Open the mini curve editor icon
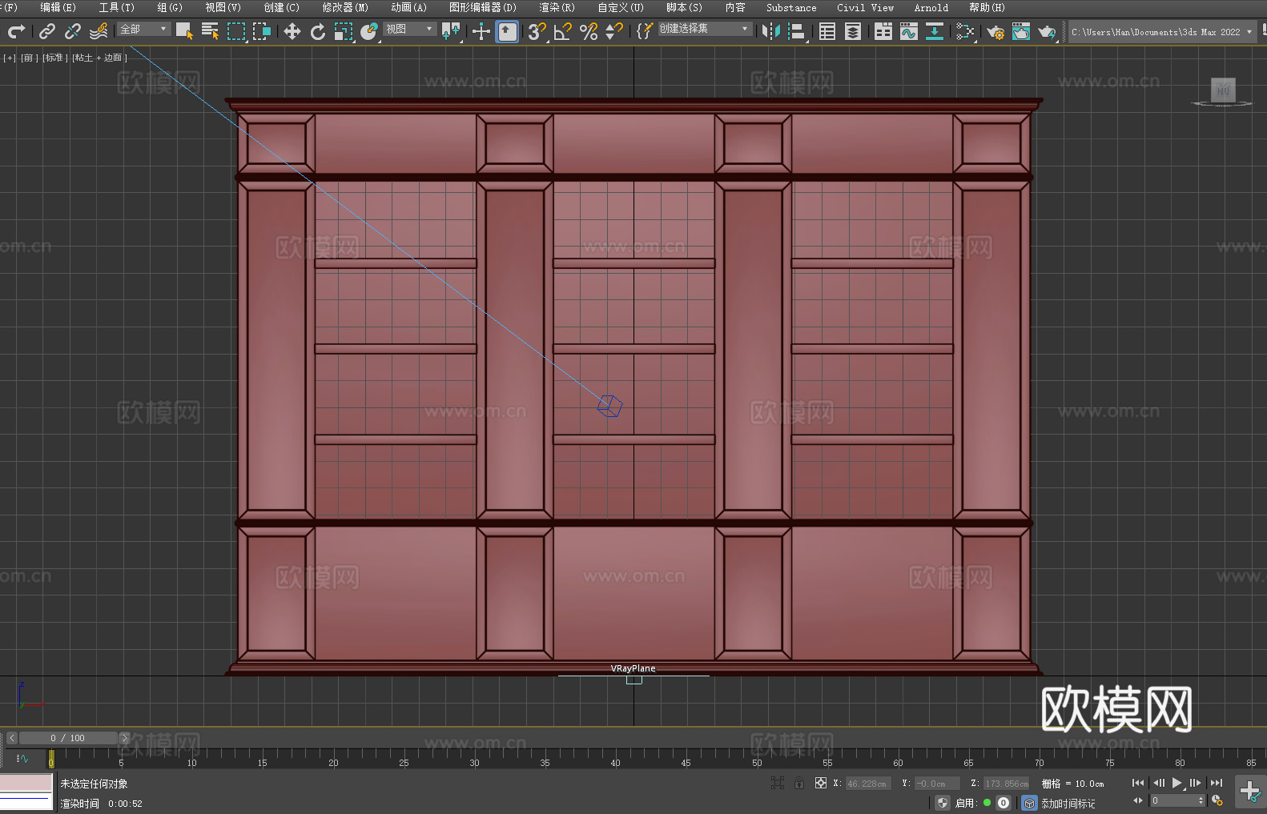Screen dimensions: 1267x814 coord(22,758)
